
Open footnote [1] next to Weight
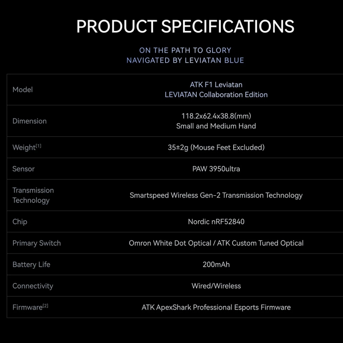point(39,146)
